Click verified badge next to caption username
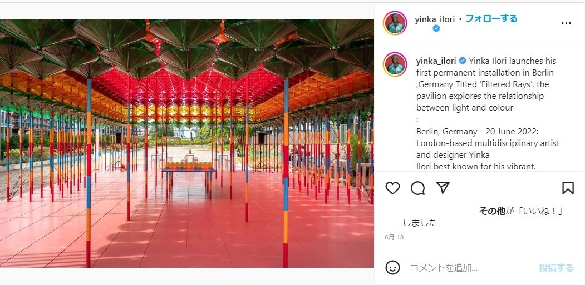This screenshot has height=285, width=585. click(462, 61)
